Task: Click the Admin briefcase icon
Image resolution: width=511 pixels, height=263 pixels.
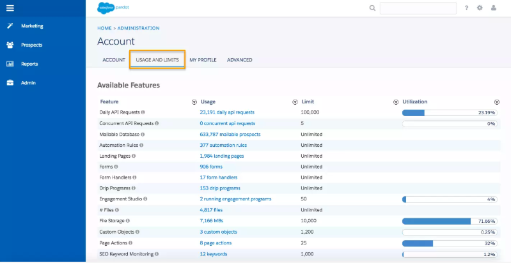Action: (10, 83)
